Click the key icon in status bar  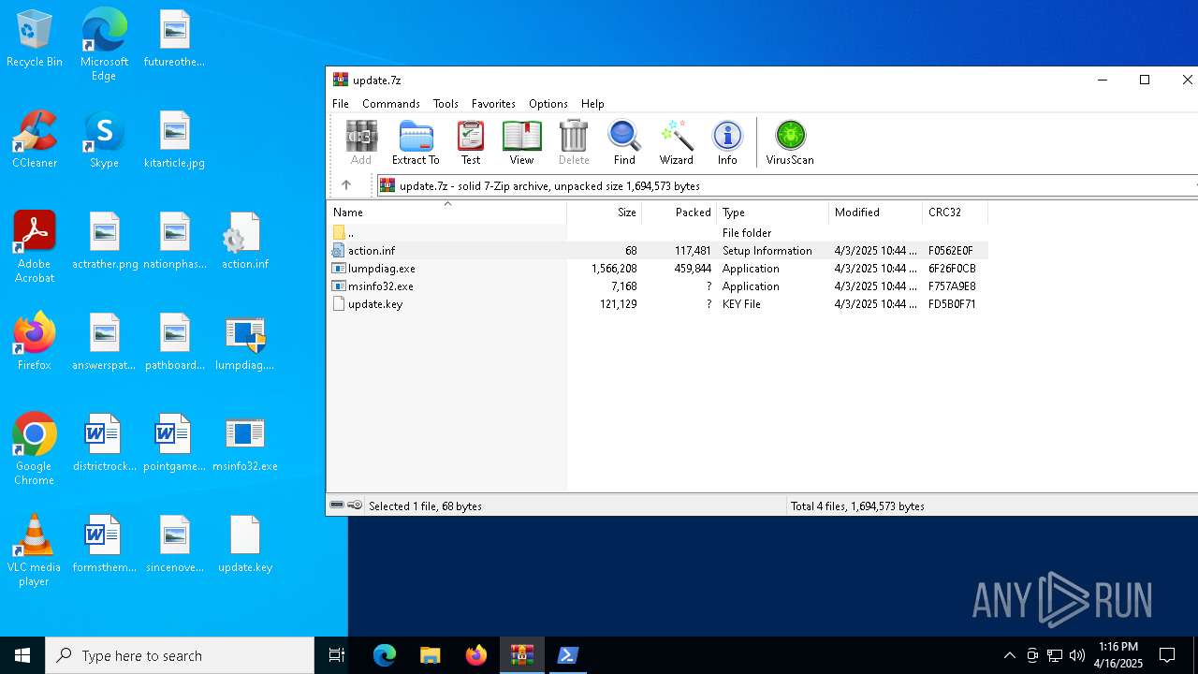point(355,505)
